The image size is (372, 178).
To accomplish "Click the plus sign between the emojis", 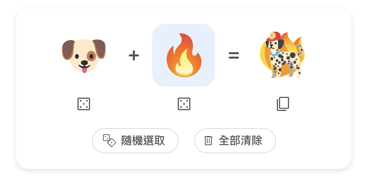I will pyautogui.click(x=134, y=56).
